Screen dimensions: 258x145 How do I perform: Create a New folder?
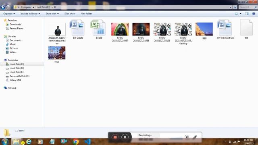tap(86, 14)
